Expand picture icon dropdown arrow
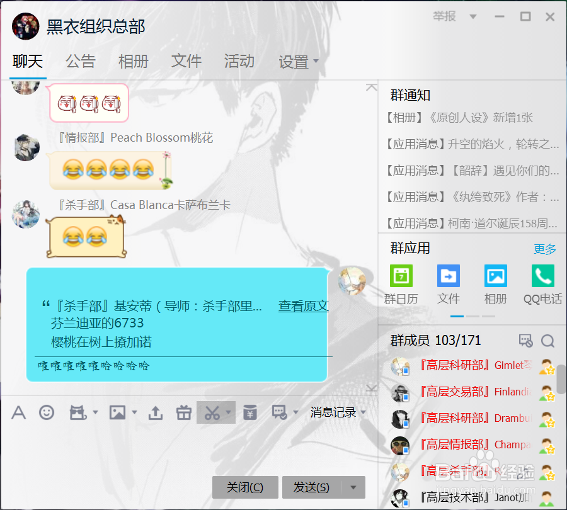567x510 pixels. tap(134, 412)
